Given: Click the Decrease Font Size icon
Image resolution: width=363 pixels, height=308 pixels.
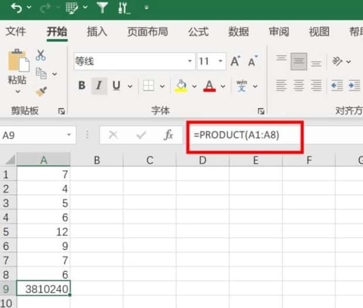Looking at the screenshot, I should tap(253, 61).
